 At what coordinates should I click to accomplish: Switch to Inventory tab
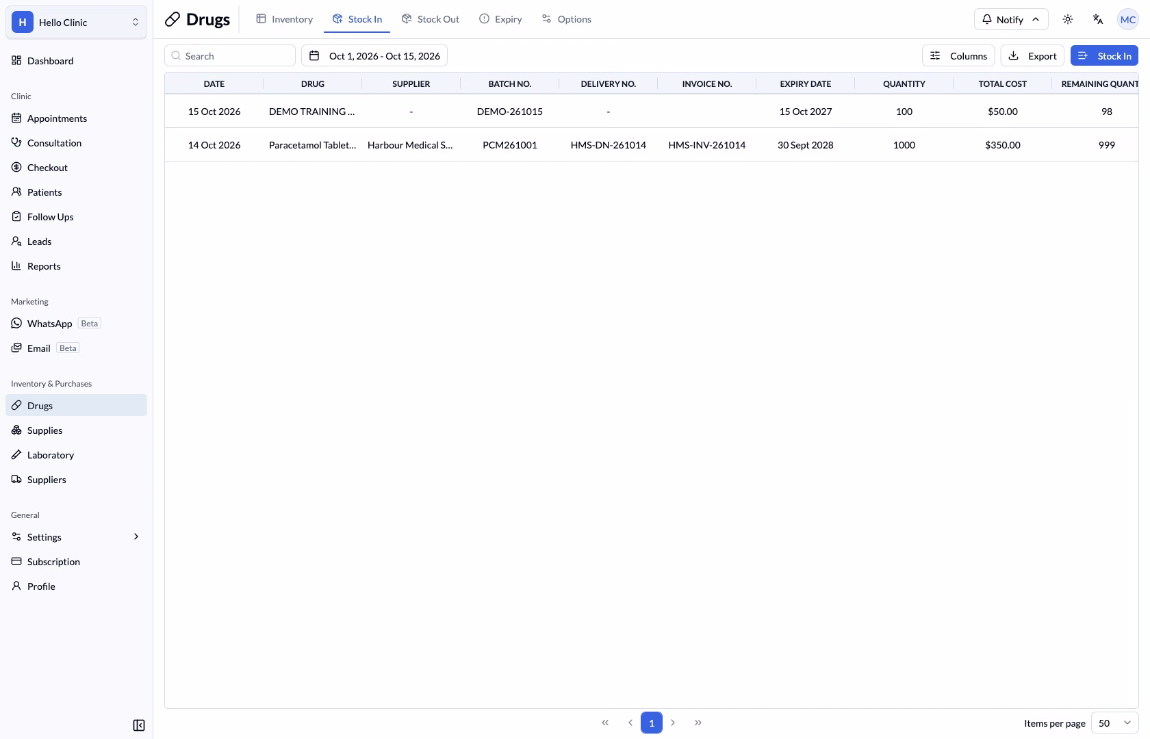tap(285, 19)
